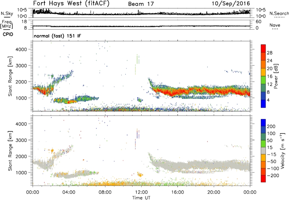
Task: Select power panel "Slant Range [km]" axis label
Action: click(10, 76)
